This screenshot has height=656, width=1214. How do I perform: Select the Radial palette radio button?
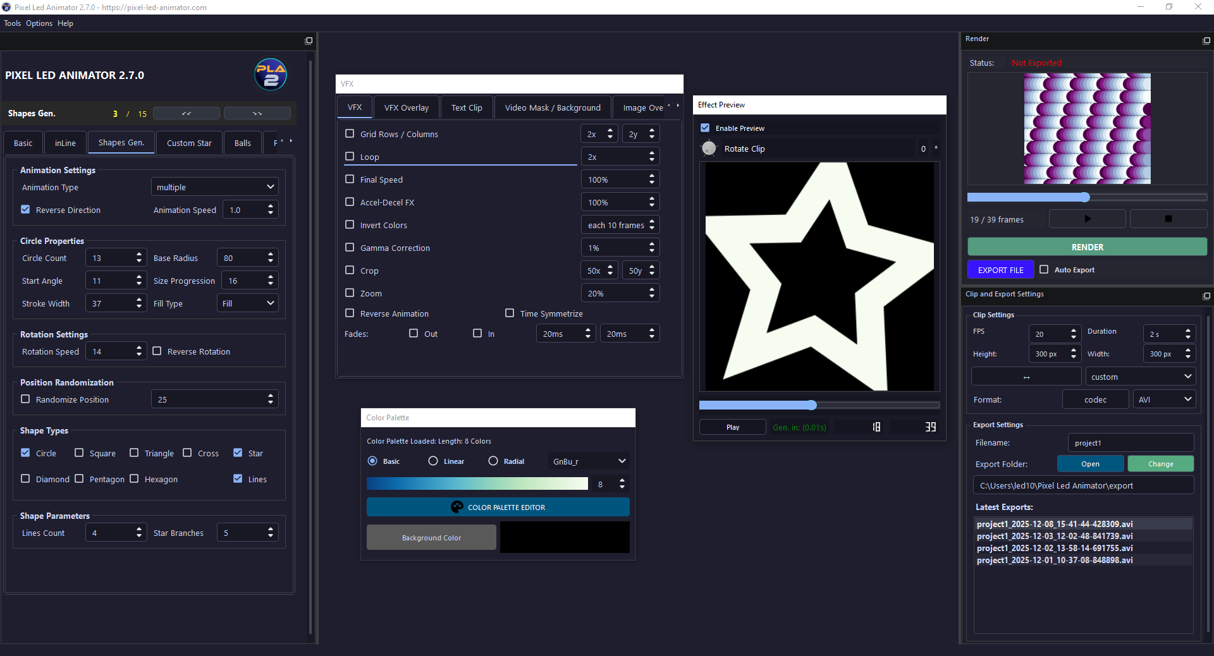[x=493, y=461]
